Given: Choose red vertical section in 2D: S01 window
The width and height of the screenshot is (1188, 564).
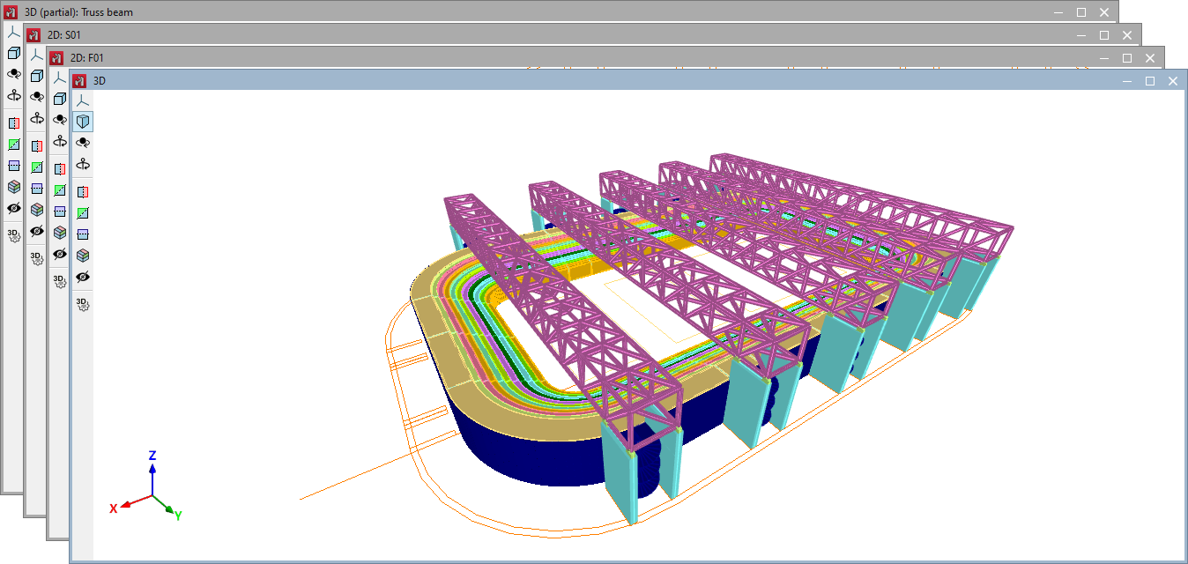Looking at the screenshot, I should tap(37, 145).
